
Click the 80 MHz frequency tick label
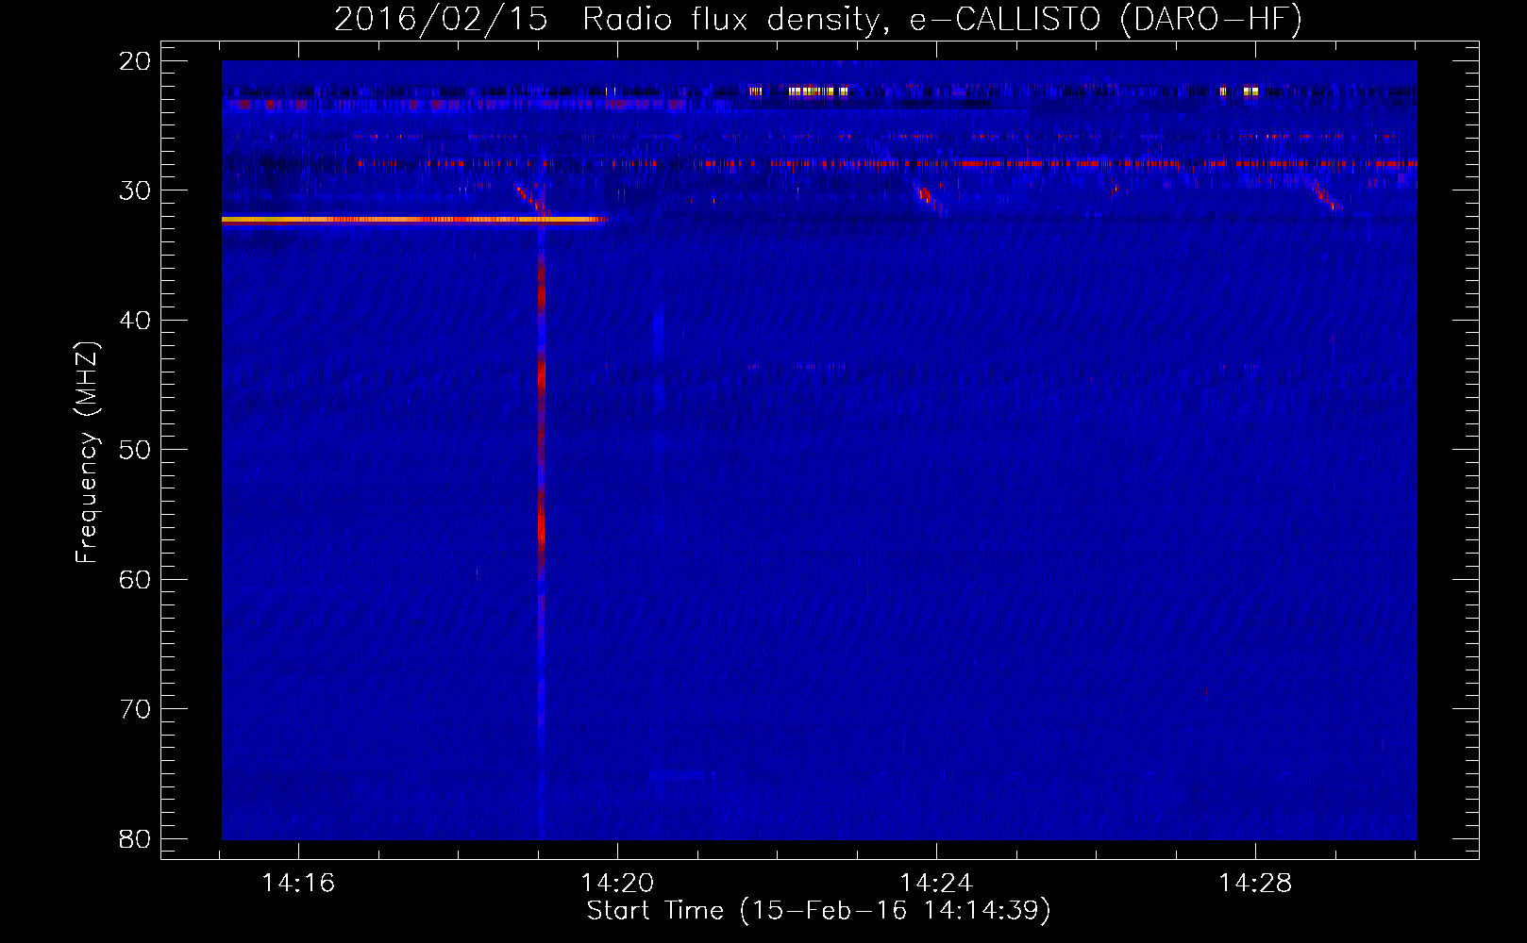tap(135, 838)
